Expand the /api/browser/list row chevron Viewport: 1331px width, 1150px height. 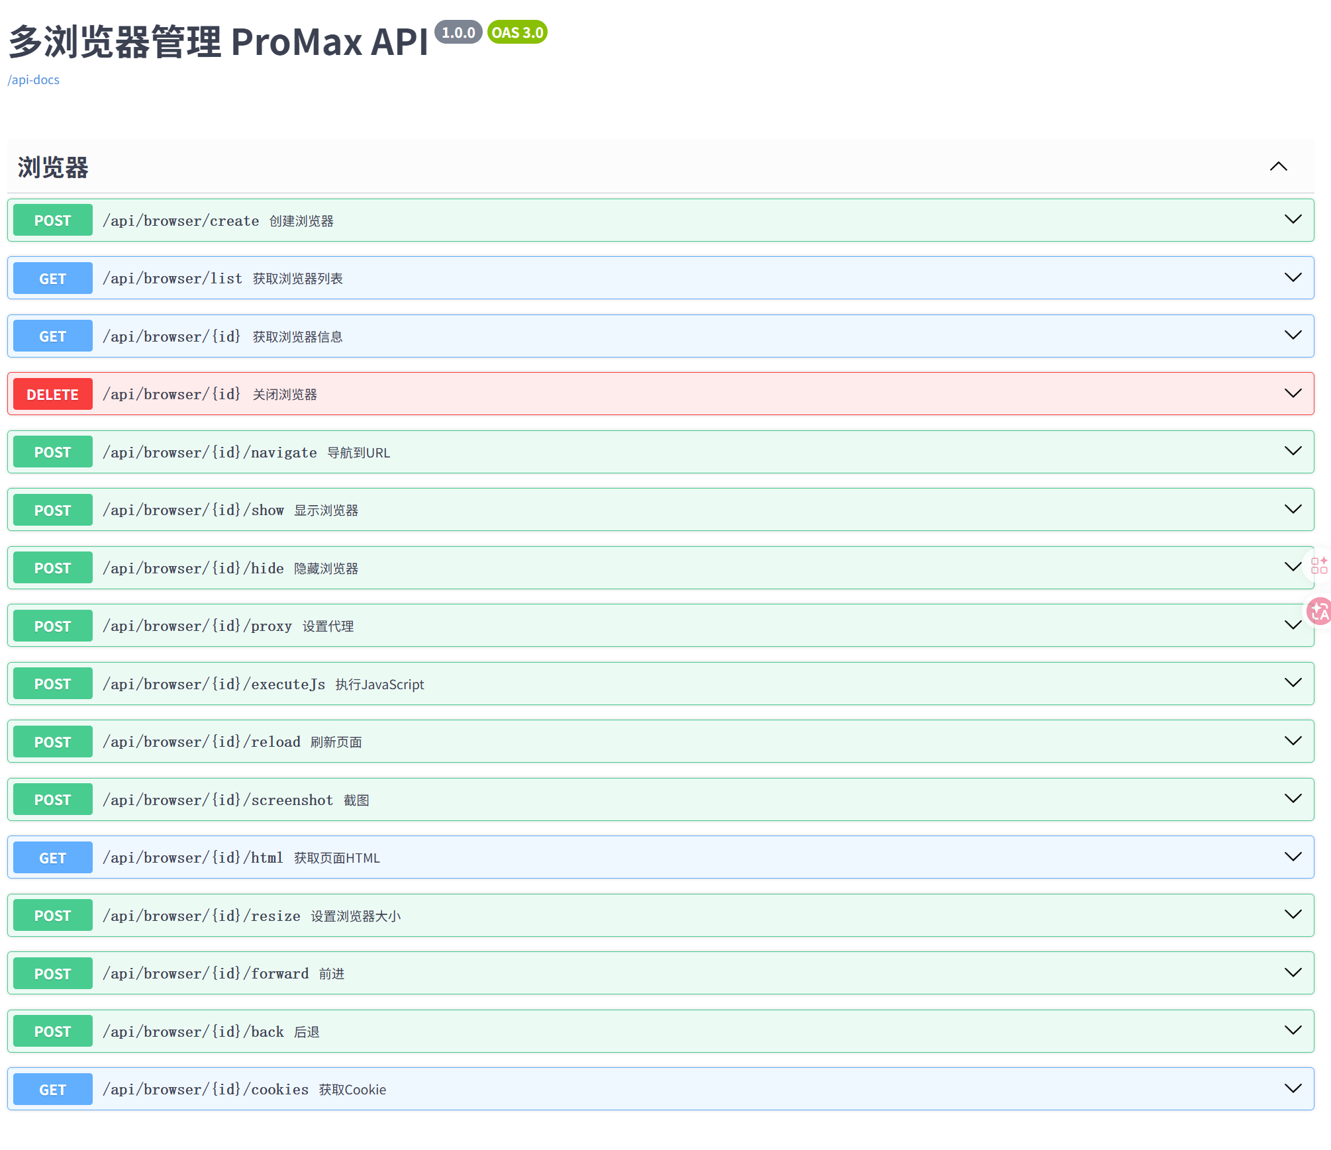[1293, 277]
